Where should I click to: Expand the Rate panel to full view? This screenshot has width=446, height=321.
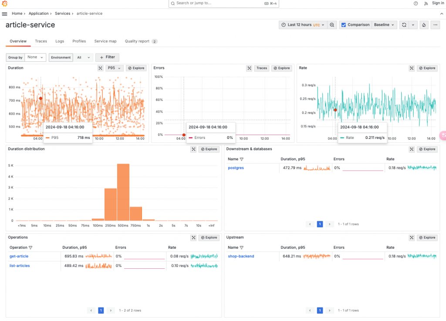pyautogui.click(x=412, y=68)
